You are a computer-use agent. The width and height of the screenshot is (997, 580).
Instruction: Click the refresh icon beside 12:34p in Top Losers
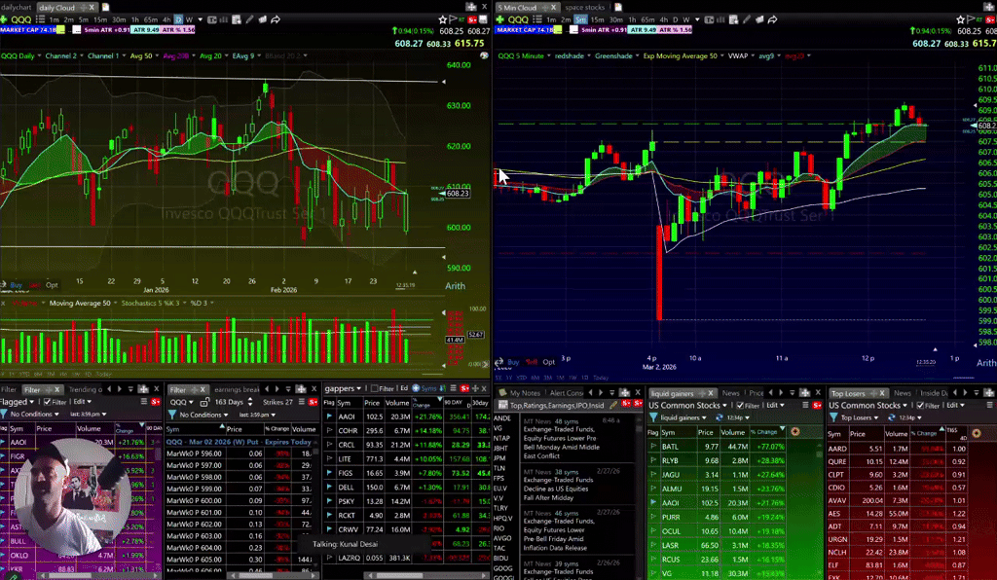click(x=891, y=416)
